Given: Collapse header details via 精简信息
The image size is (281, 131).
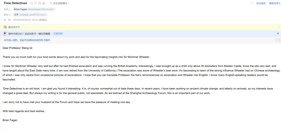Looking at the screenshot, I should 275,3.
